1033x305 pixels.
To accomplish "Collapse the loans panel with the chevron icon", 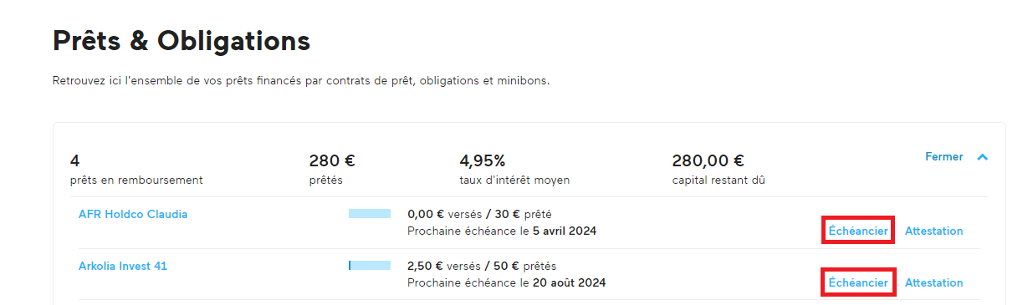I will [983, 157].
